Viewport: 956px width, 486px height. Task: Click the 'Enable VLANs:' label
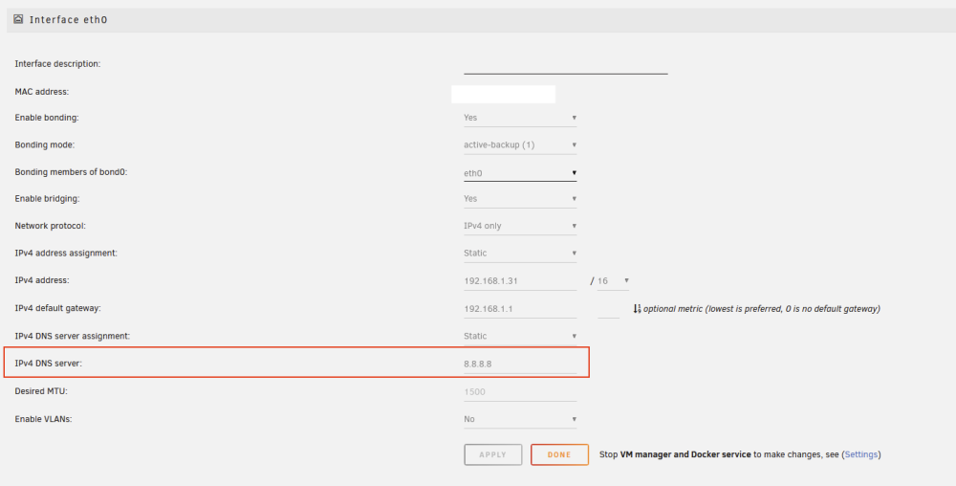point(43,419)
